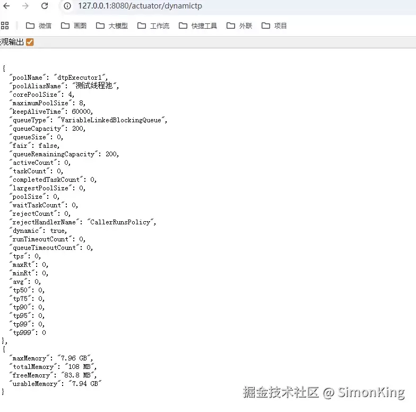The height and width of the screenshot is (412, 416).
Task: Click the maximumPoolSize line
Action: [47, 103]
